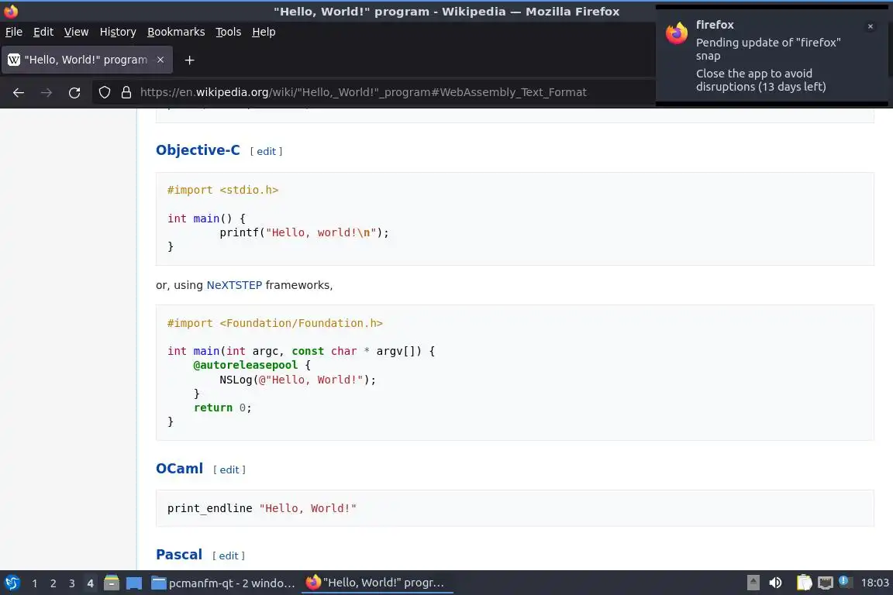
Task: Open the Bookmarks menu
Action: coord(176,32)
